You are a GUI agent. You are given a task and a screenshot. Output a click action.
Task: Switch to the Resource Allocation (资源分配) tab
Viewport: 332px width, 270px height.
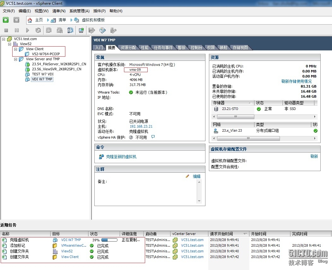point(128,48)
